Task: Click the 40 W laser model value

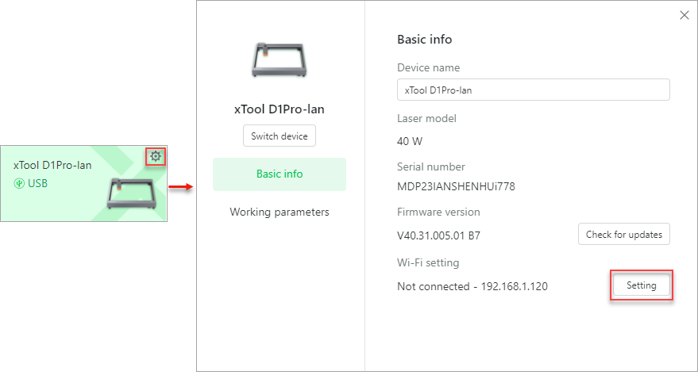Action: pyautogui.click(x=411, y=141)
